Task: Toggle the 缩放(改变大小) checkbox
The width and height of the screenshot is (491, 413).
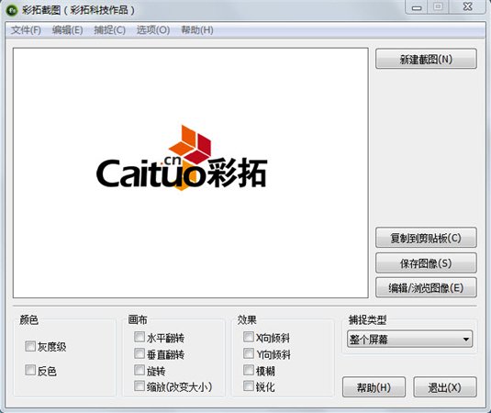Action: click(139, 386)
